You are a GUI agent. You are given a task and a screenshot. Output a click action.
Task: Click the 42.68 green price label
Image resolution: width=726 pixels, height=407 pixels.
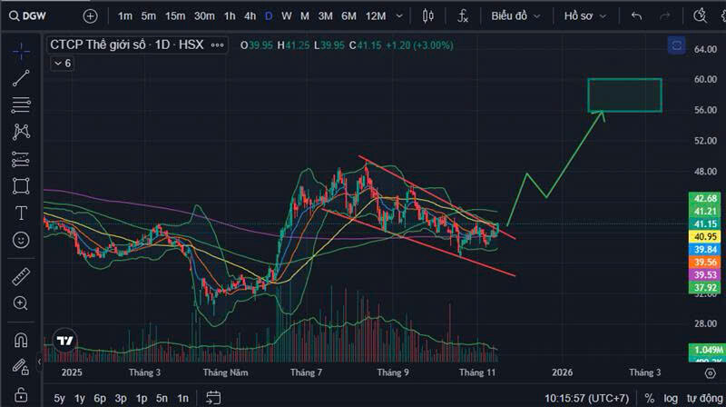705,198
